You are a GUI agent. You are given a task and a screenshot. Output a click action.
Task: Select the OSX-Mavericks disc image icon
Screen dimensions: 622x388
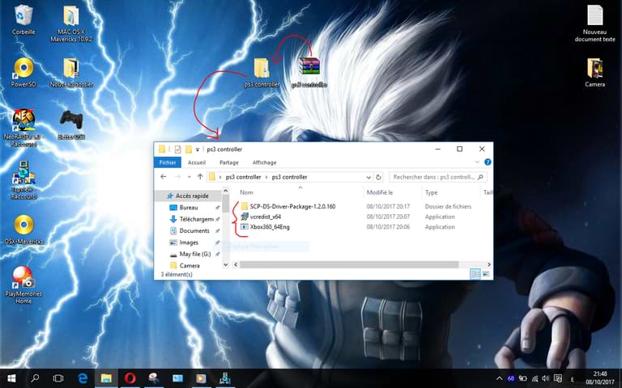[x=23, y=230]
